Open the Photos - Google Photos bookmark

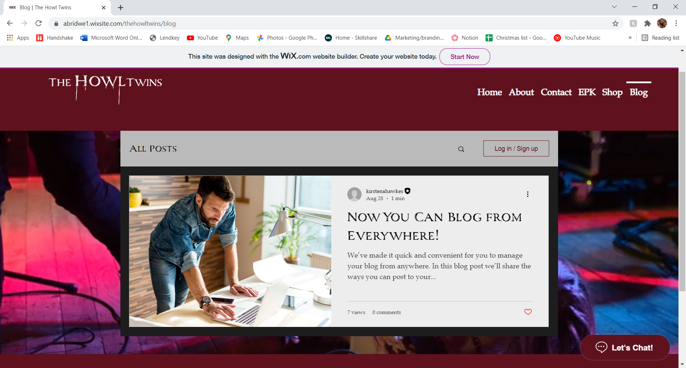[x=287, y=38]
